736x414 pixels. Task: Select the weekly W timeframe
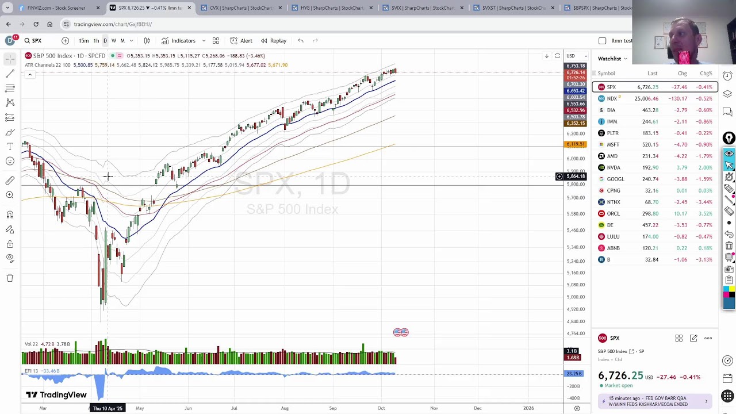click(113, 41)
